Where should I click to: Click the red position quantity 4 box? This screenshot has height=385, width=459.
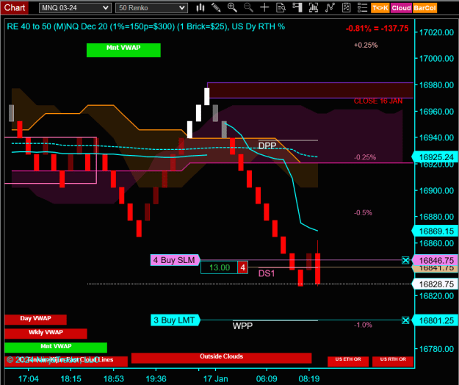[242, 267]
